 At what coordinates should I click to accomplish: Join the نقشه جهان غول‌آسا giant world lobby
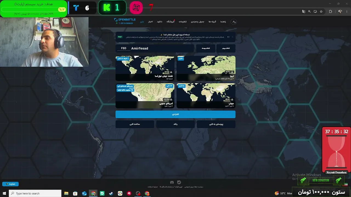[x=145, y=68]
